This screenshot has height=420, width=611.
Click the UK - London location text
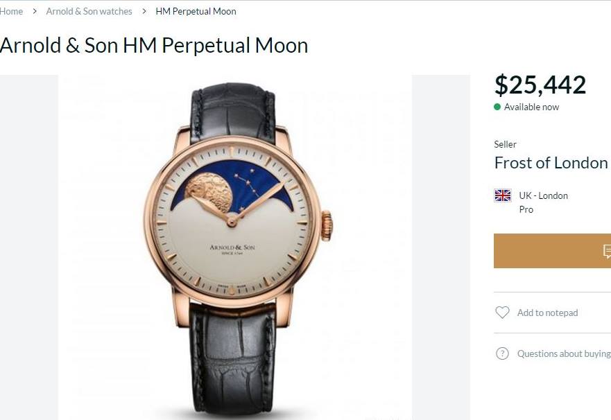pyautogui.click(x=543, y=195)
